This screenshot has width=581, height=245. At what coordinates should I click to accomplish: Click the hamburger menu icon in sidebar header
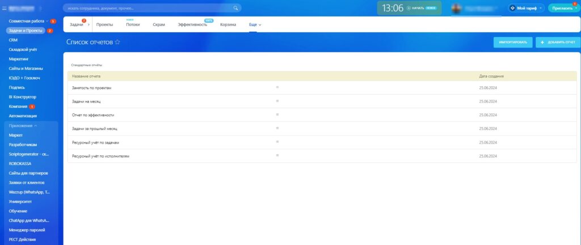pyautogui.click(x=5, y=8)
